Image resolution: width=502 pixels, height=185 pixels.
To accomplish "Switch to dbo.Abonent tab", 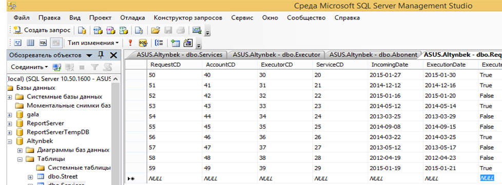I will 373,55.
